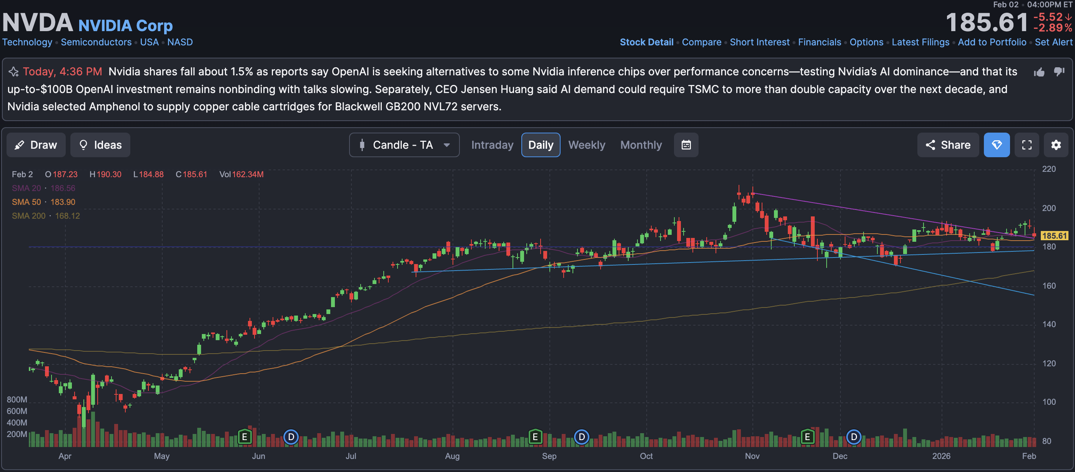Open the calendar date range icon

(x=686, y=145)
